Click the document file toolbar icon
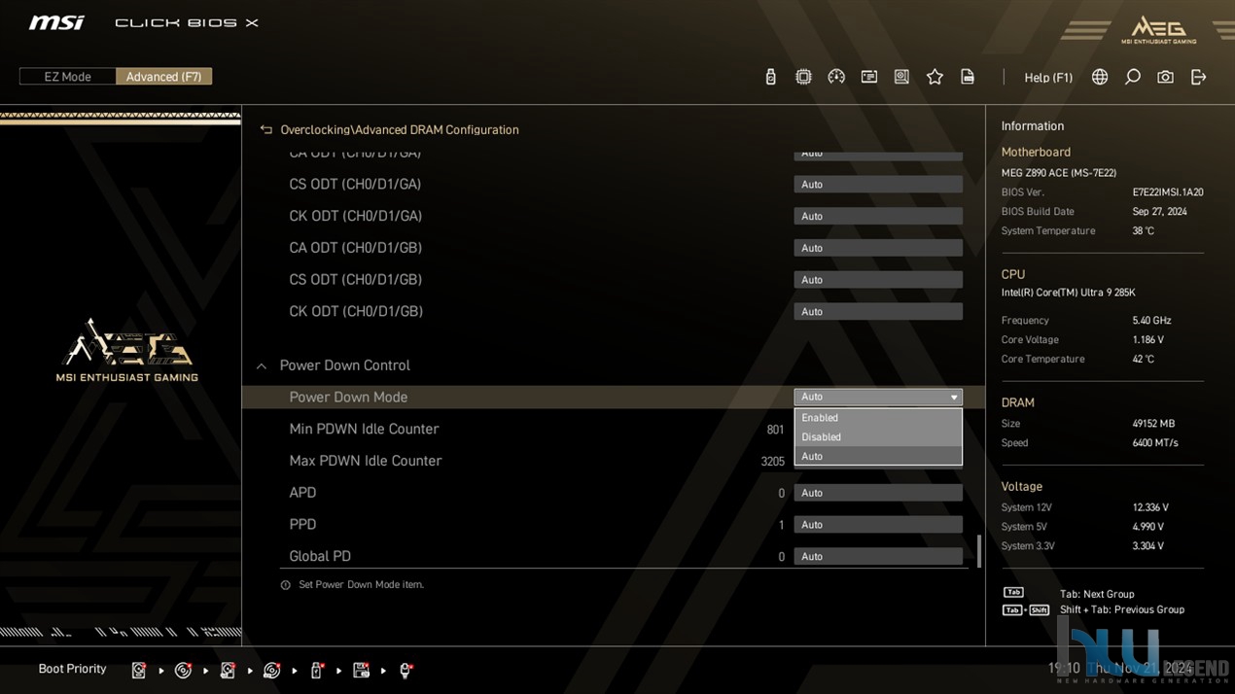The height and width of the screenshot is (694, 1235). 968,77
